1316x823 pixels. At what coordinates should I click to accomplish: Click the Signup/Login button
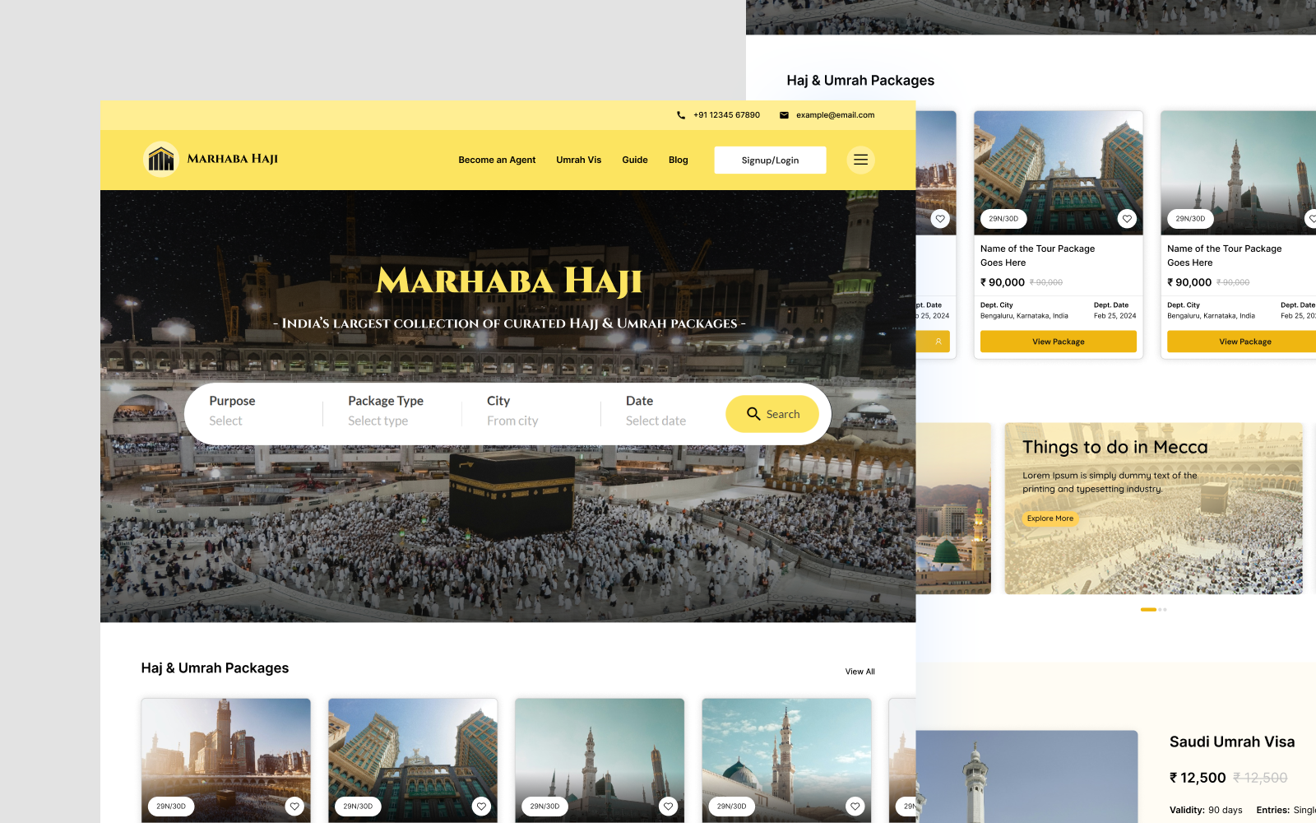pyautogui.click(x=770, y=160)
